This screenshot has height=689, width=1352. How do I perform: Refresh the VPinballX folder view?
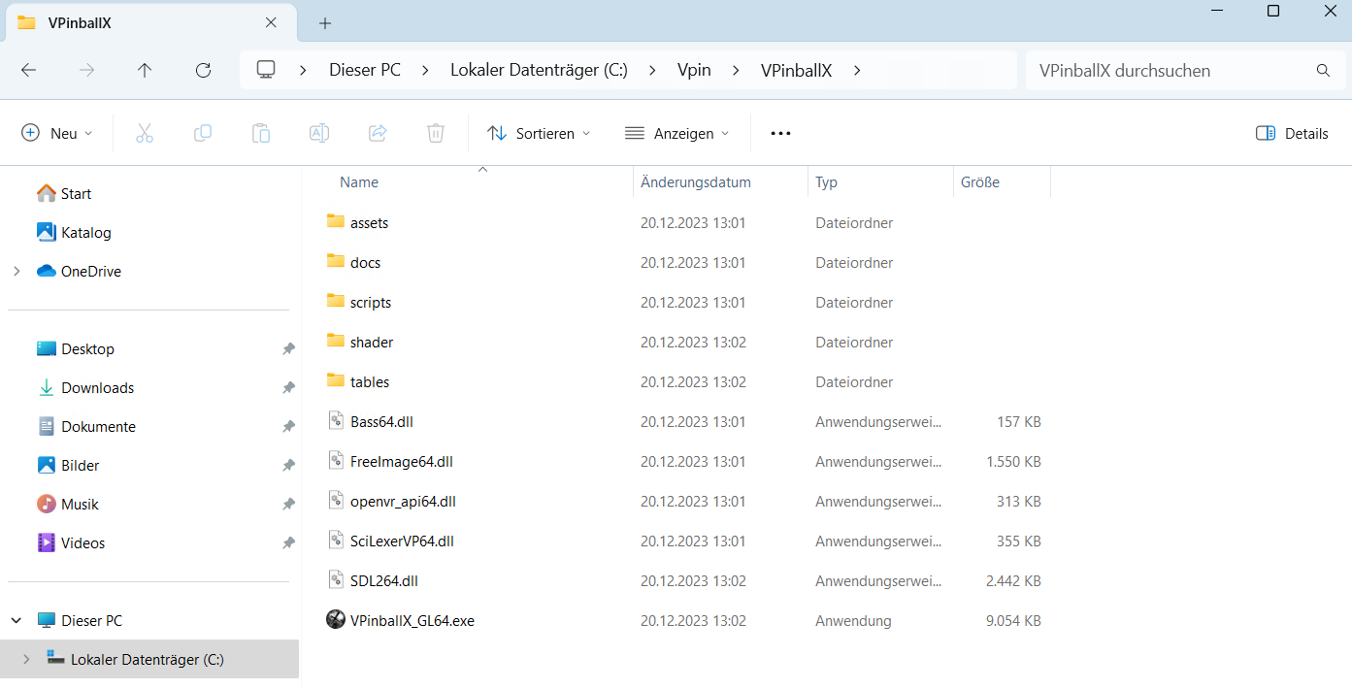203,70
